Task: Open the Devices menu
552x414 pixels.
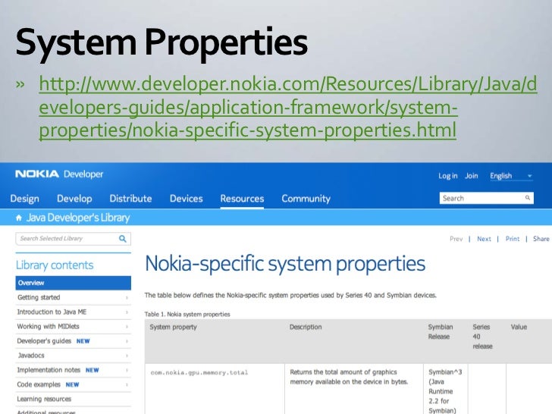Action: click(187, 199)
